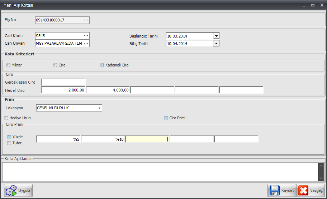Expand the Bitiş Tarihi date dropdown
327x199 pixels.
click(x=216, y=44)
